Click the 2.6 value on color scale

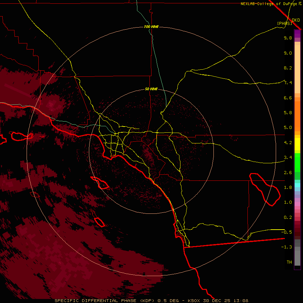(x=288, y=173)
